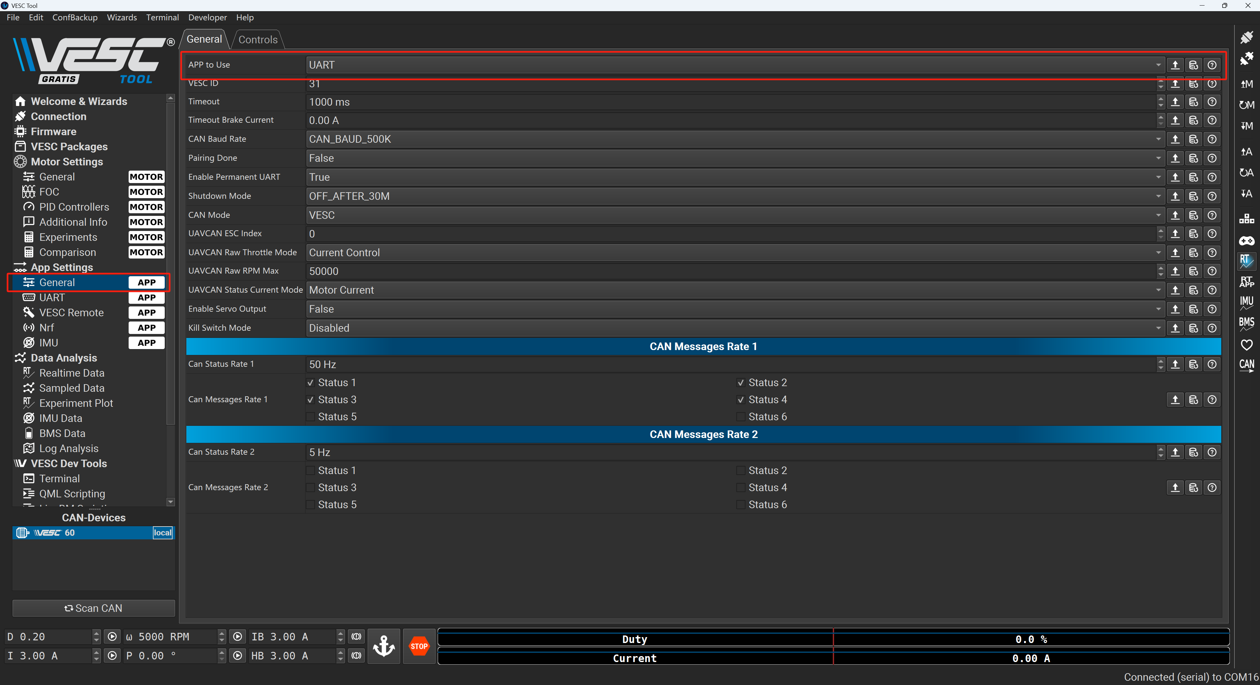1260x685 pixels.
Task: Check Status 4 under Can Messages Rate 2
Action: point(741,488)
